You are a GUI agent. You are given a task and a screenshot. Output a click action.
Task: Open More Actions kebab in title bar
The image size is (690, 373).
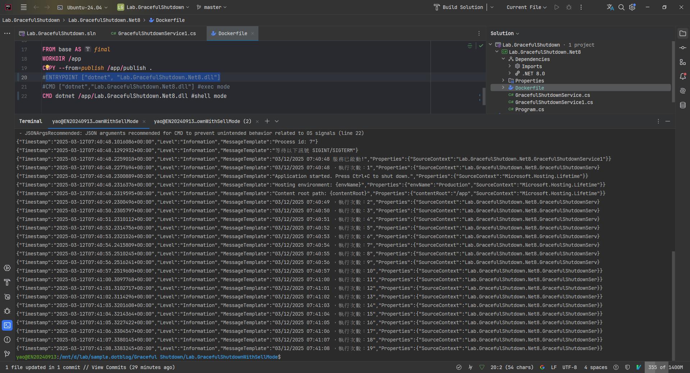(581, 7)
